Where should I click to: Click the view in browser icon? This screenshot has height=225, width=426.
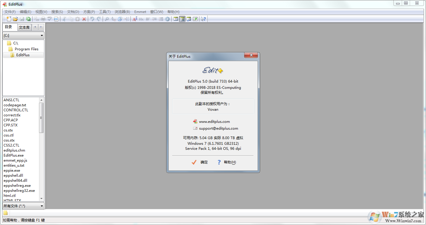(x=56, y=19)
